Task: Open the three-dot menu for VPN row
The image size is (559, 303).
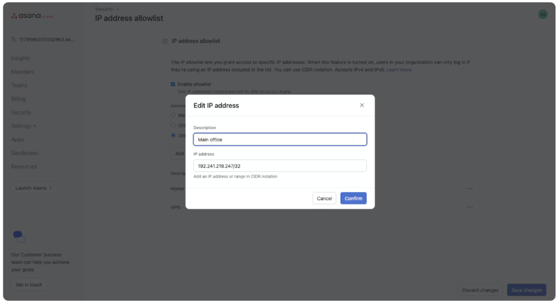Action: [x=469, y=207]
